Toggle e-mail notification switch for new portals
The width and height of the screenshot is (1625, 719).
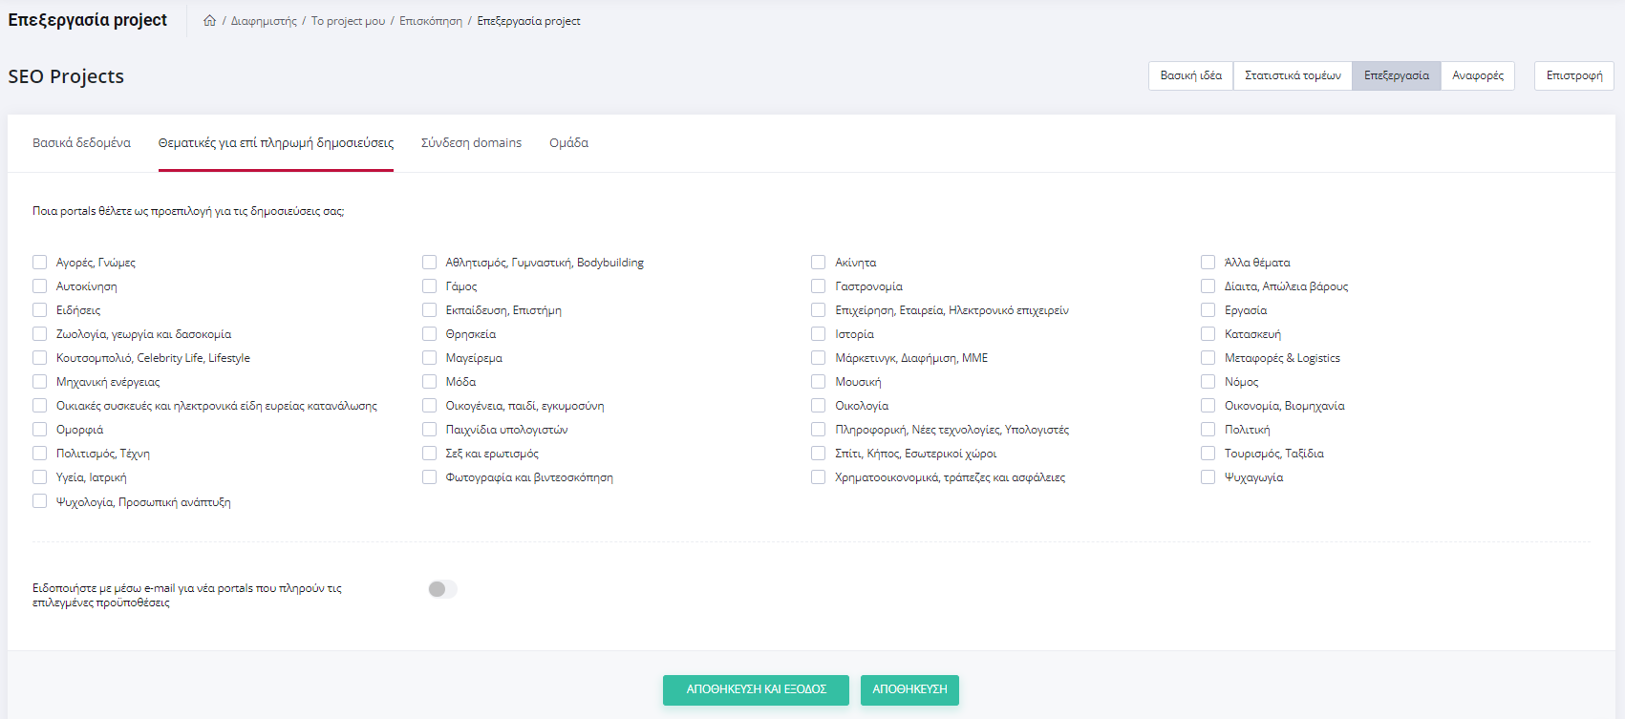click(x=442, y=589)
